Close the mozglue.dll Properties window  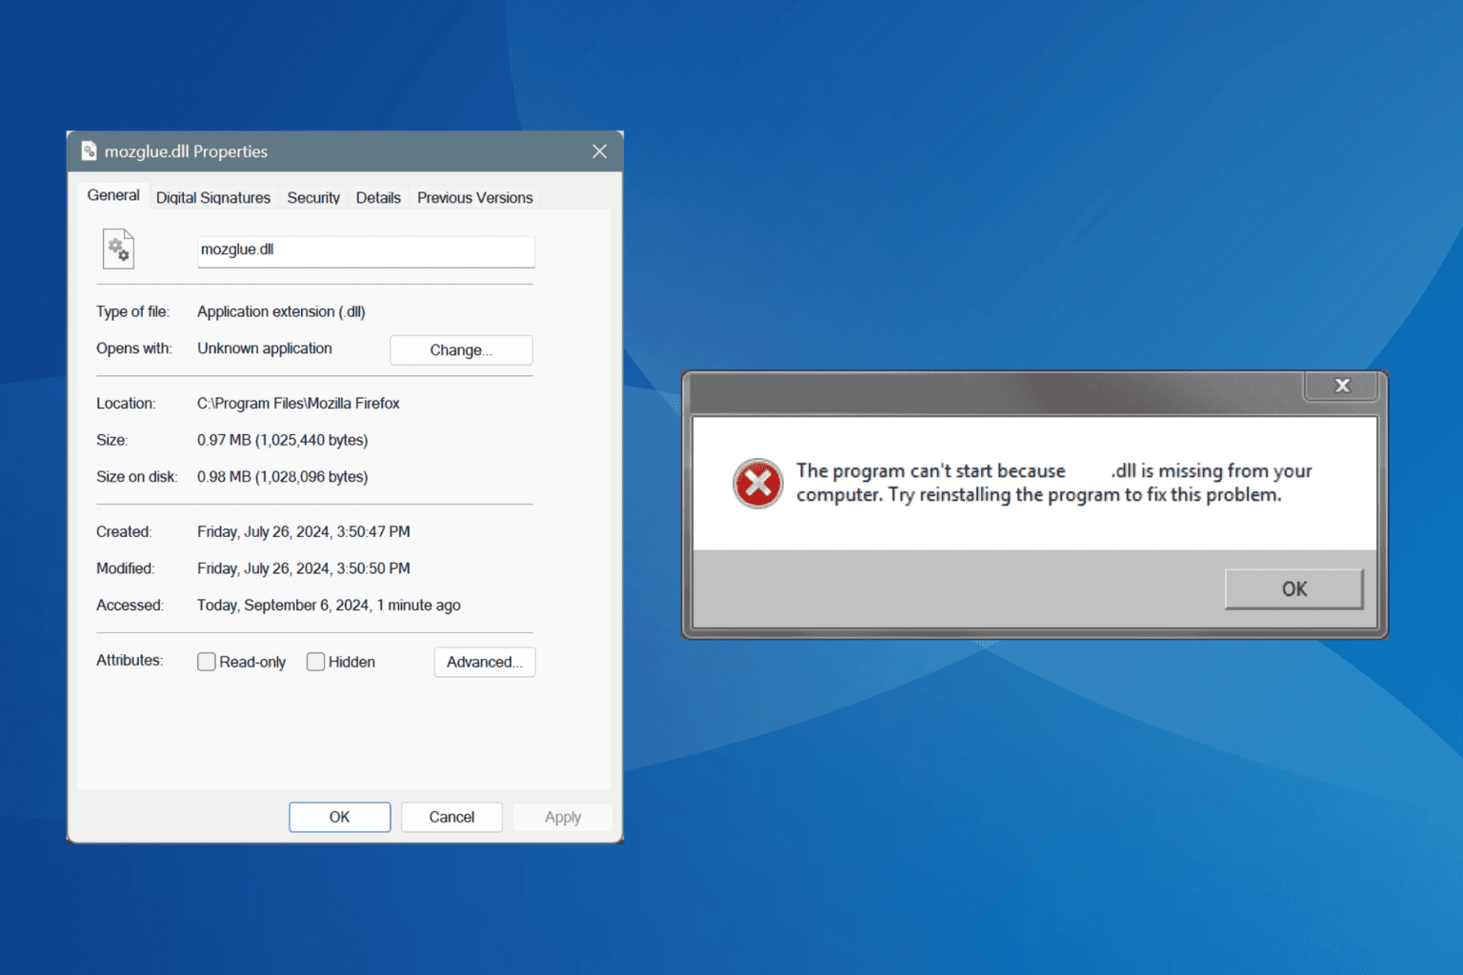599,151
